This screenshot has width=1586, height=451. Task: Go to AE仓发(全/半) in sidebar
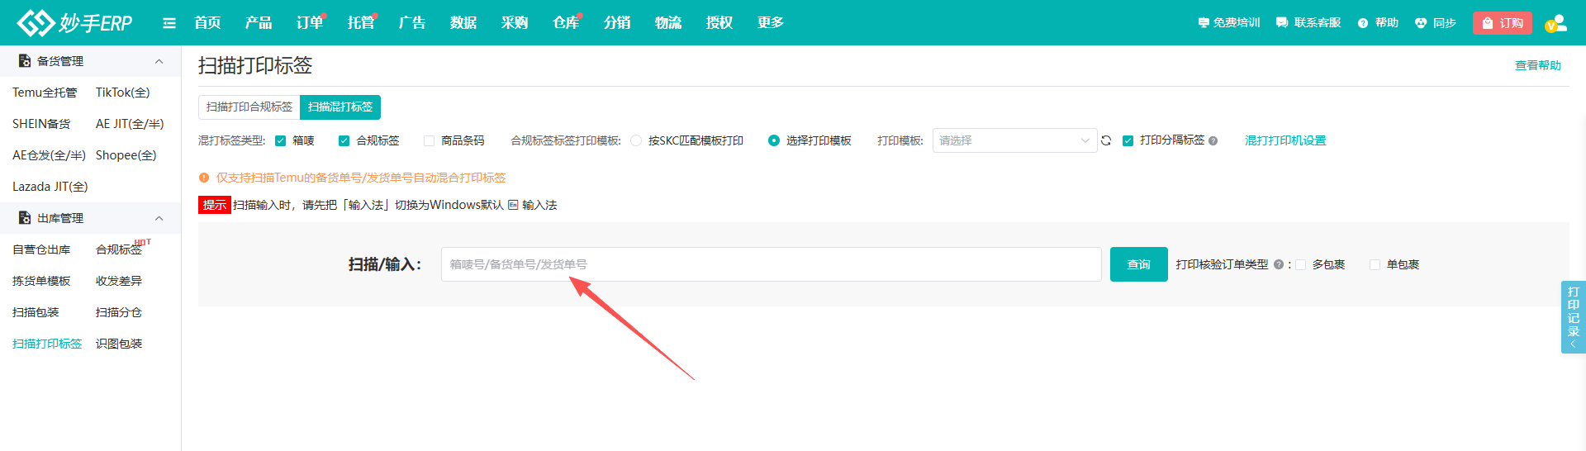click(x=49, y=155)
